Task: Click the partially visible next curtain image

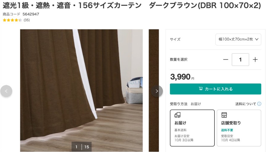Action: (x=154, y=90)
